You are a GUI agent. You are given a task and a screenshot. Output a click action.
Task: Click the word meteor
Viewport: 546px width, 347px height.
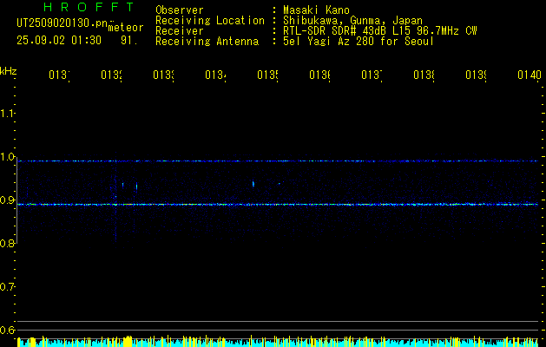coord(126,28)
